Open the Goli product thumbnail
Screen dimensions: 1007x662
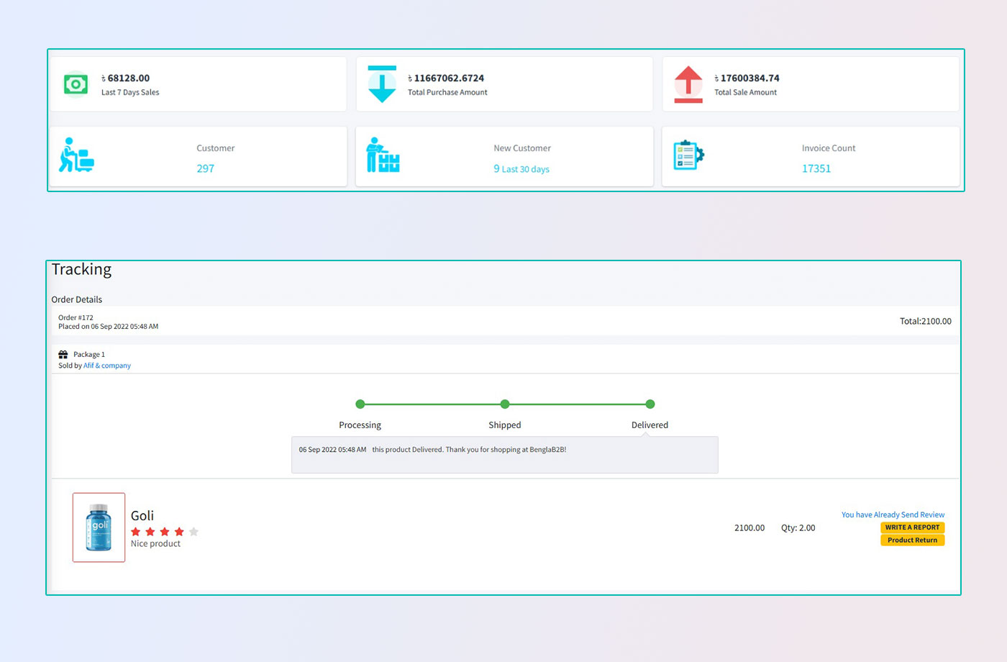click(99, 527)
